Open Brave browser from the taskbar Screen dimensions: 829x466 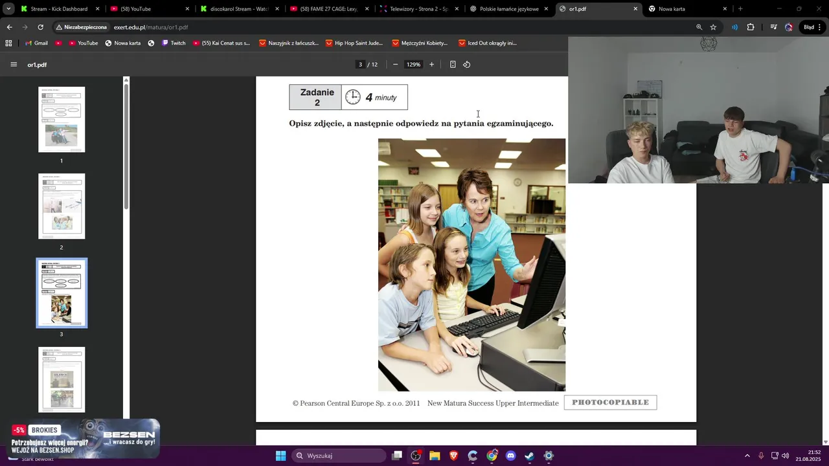(x=453, y=456)
